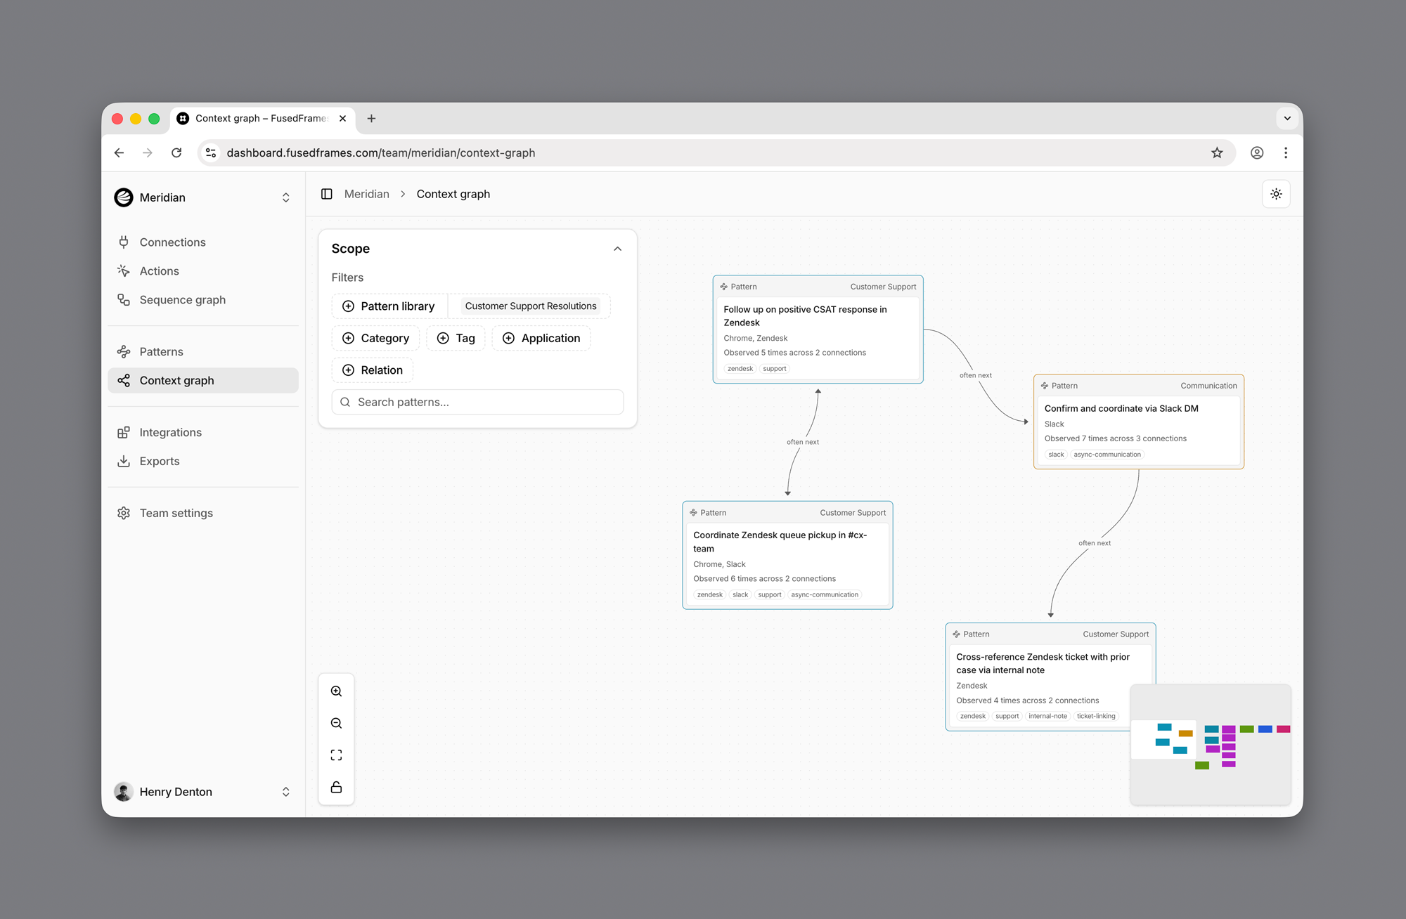Click the zoom in canvas control

coord(336,691)
